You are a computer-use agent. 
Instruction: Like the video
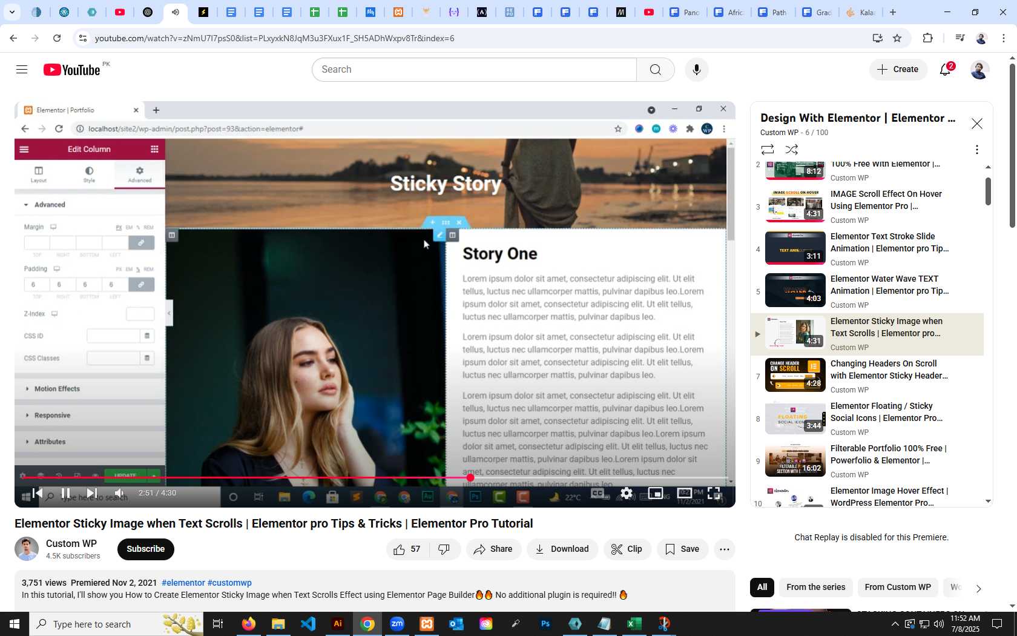(x=407, y=549)
